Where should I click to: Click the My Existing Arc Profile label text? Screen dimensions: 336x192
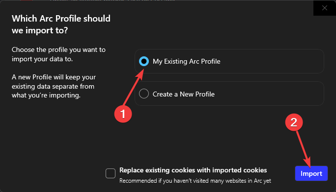click(x=187, y=62)
